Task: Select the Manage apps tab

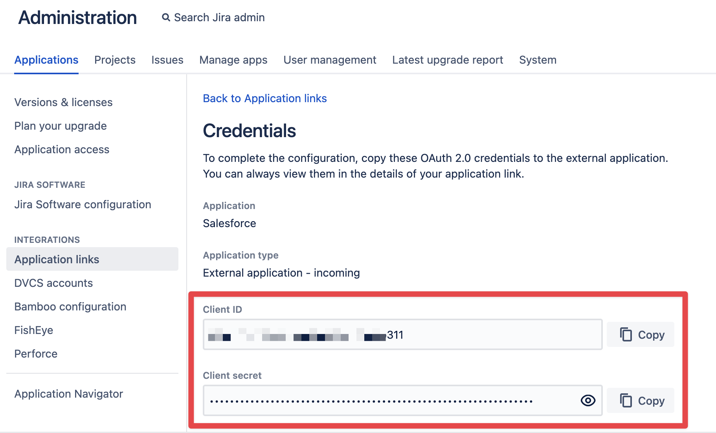Action: point(233,60)
